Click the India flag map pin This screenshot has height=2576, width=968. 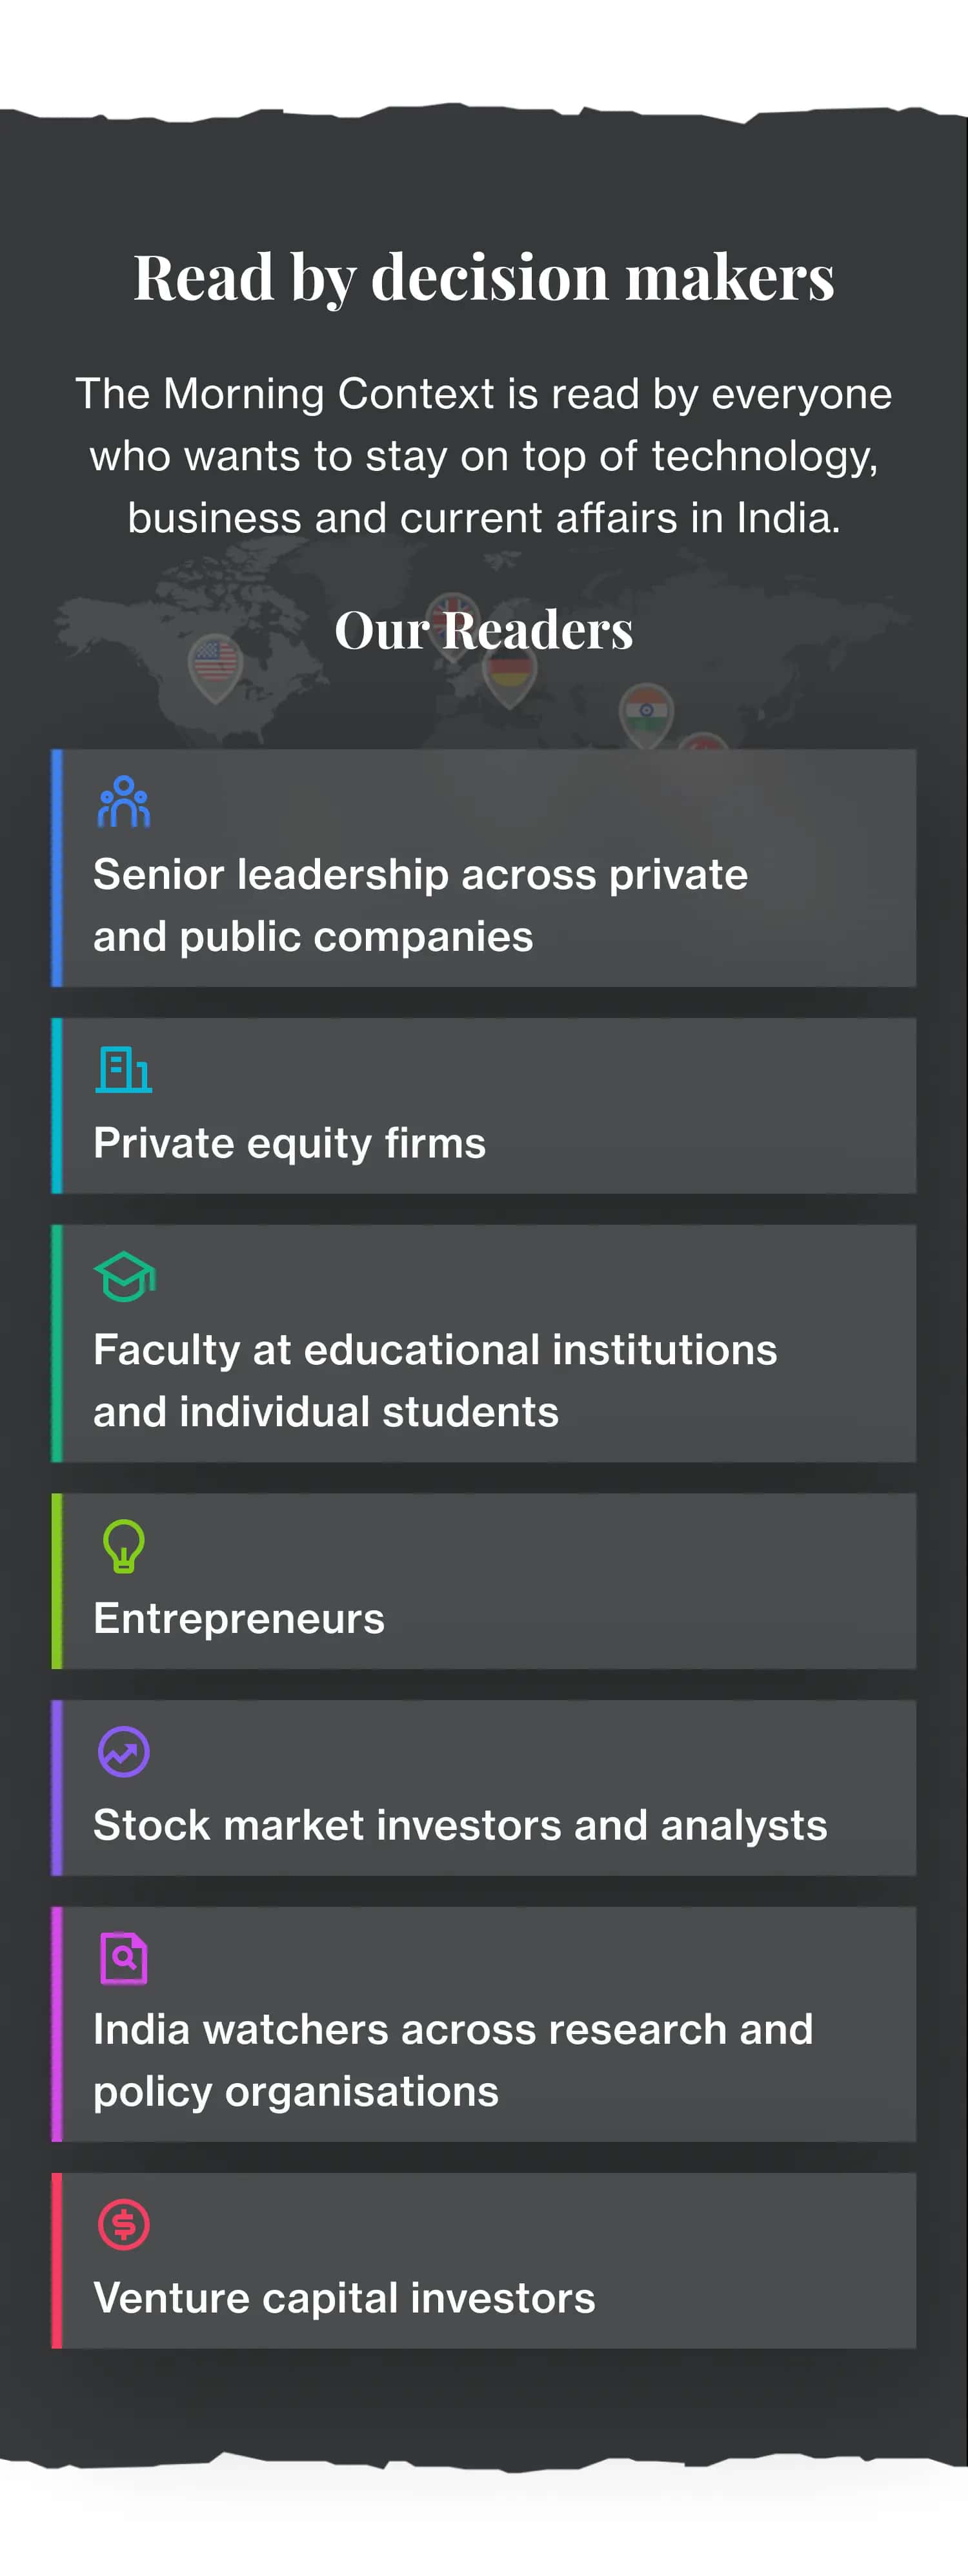coord(647,714)
